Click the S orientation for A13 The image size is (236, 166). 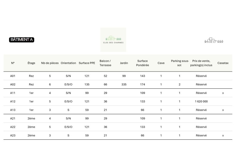[68, 110]
